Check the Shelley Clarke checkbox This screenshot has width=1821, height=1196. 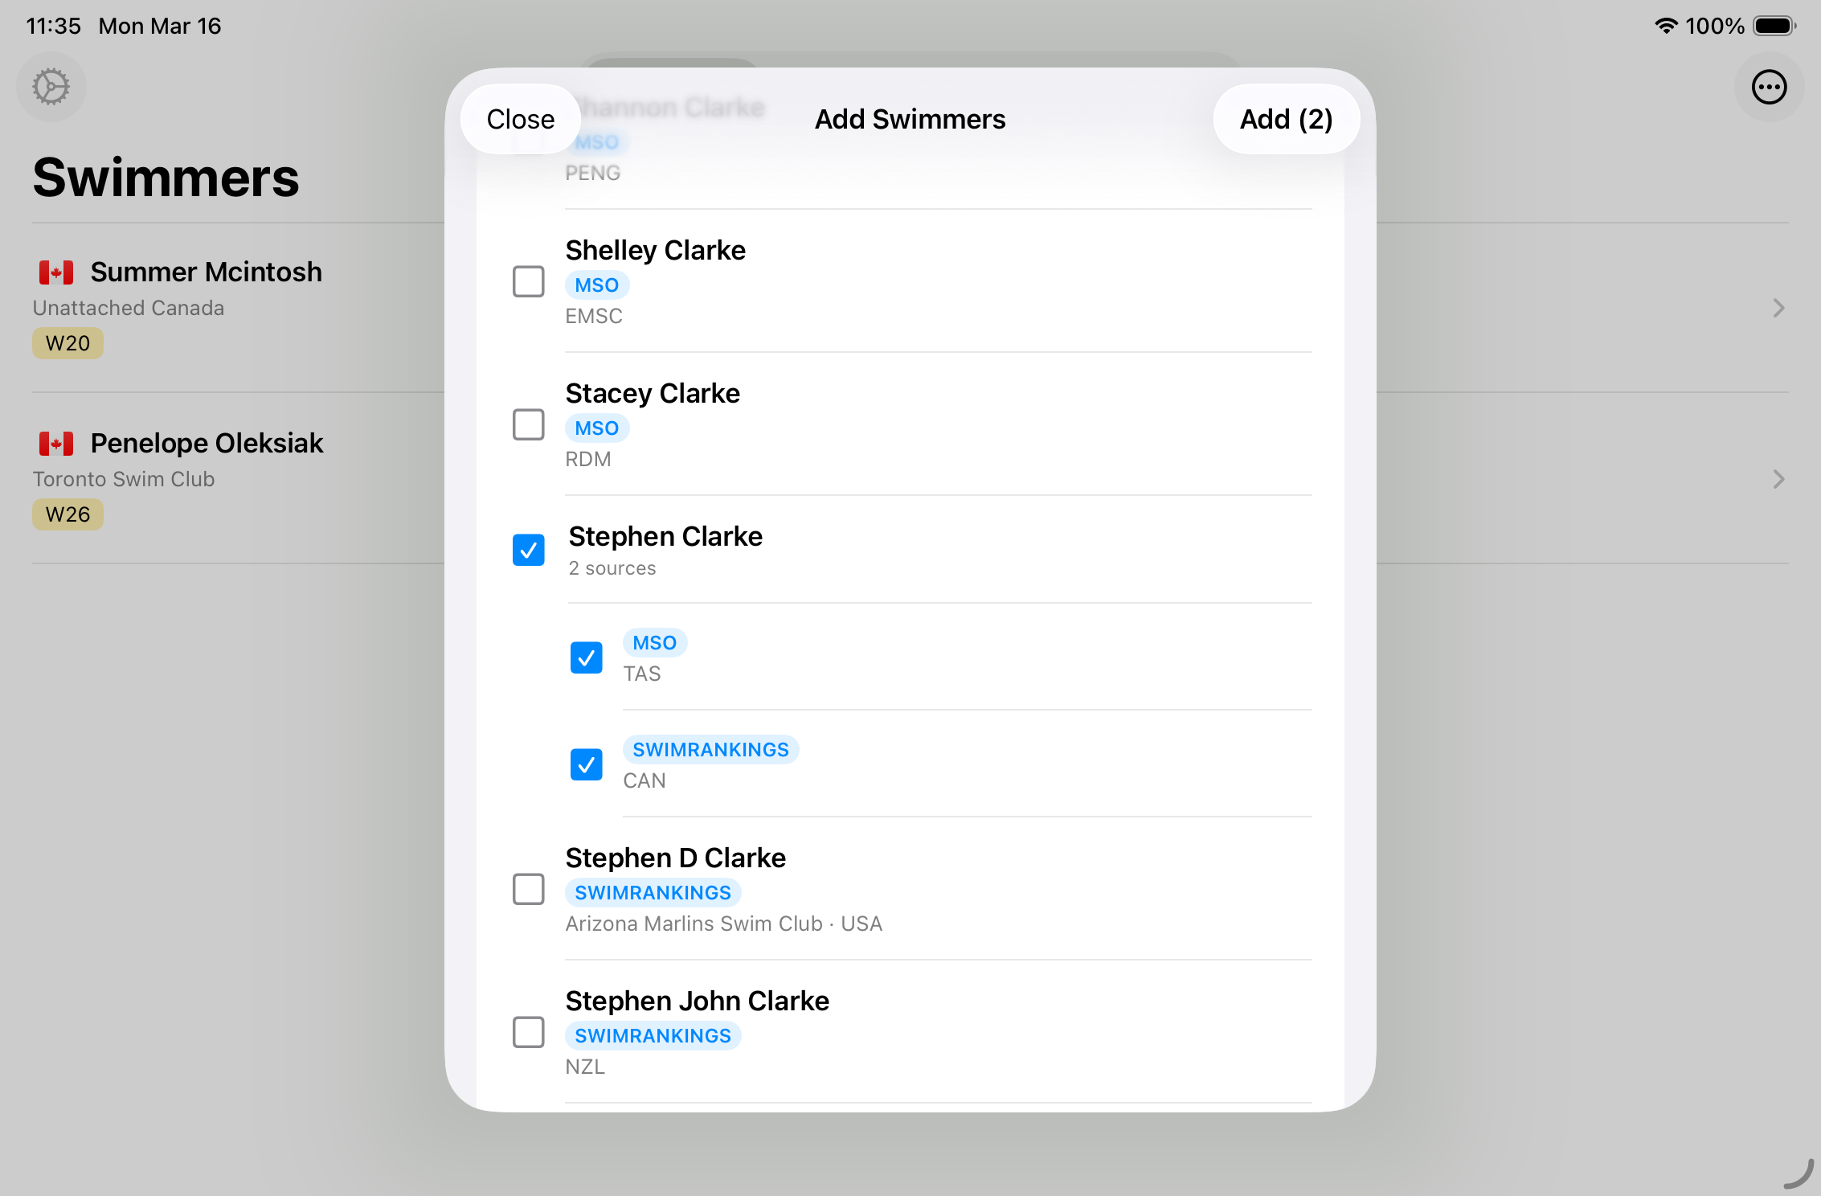point(528,282)
